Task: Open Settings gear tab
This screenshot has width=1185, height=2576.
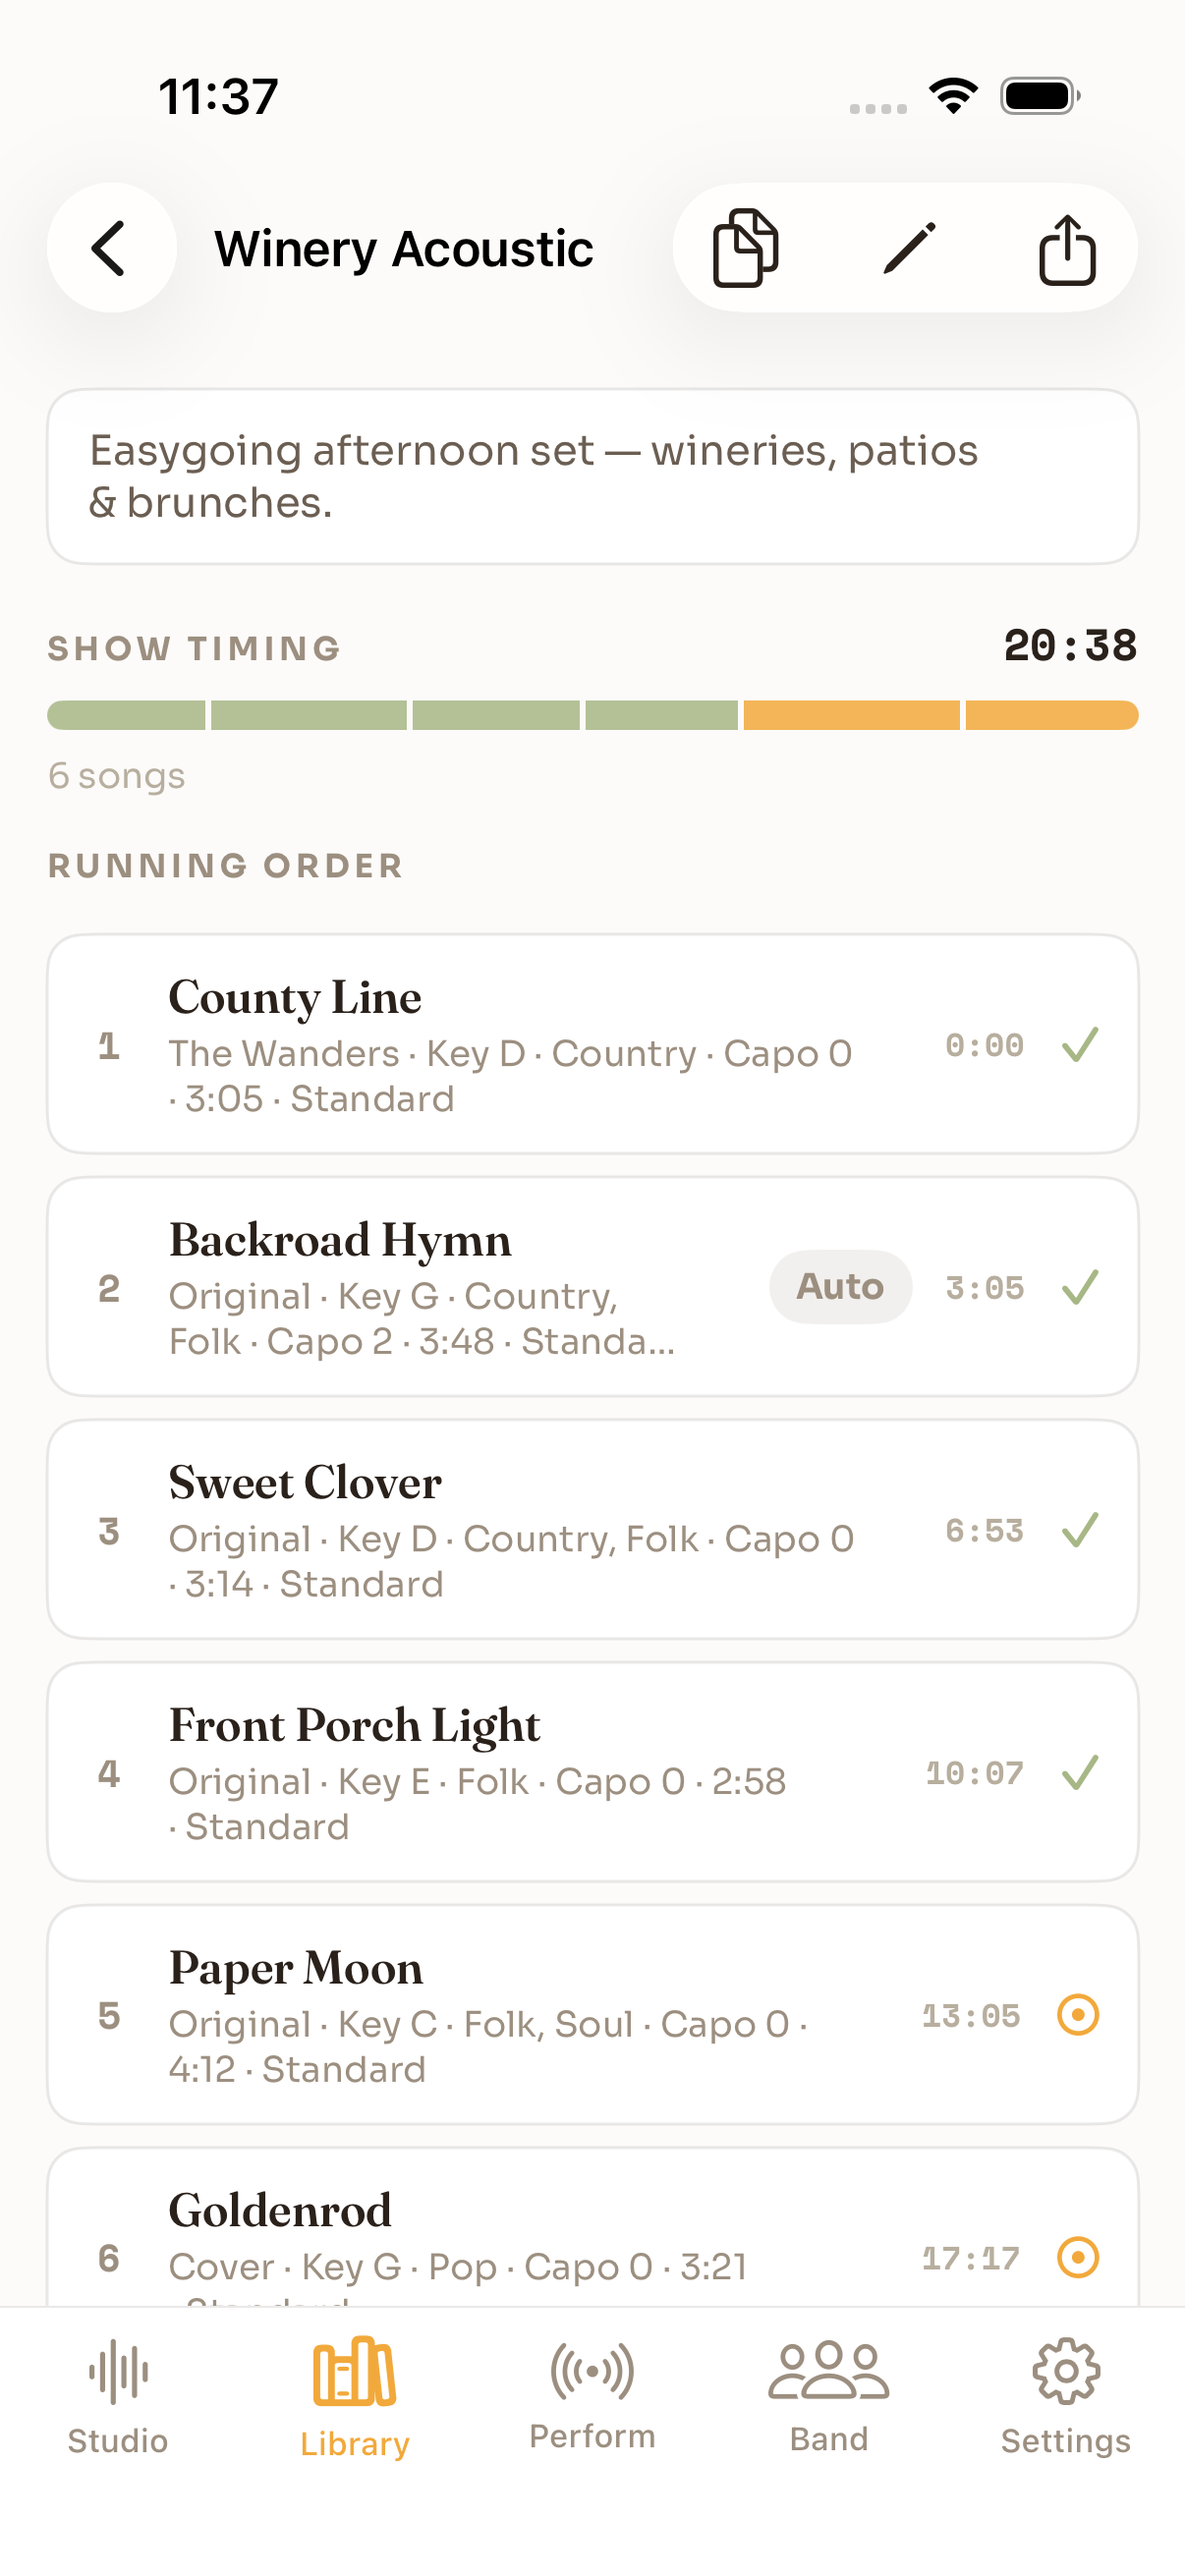Action: pyautogui.click(x=1066, y=2397)
